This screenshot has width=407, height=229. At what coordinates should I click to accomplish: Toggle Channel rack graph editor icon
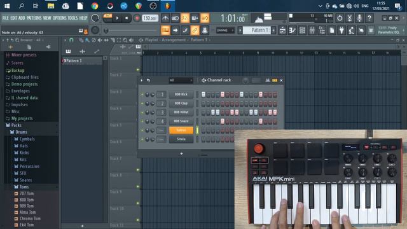pyautogui.click(x=268, y=80)
